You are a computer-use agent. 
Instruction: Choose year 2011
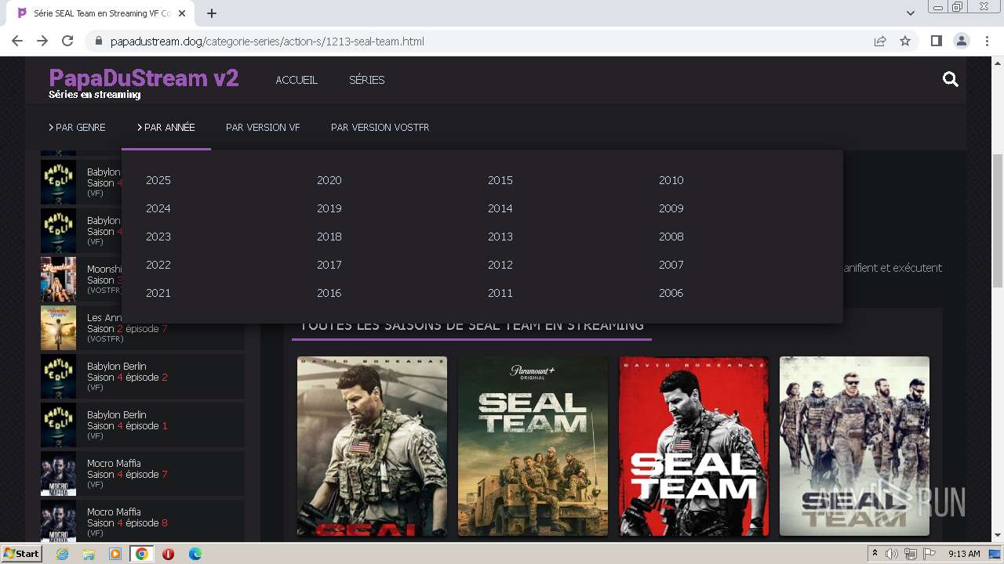(x=500, y=293)
